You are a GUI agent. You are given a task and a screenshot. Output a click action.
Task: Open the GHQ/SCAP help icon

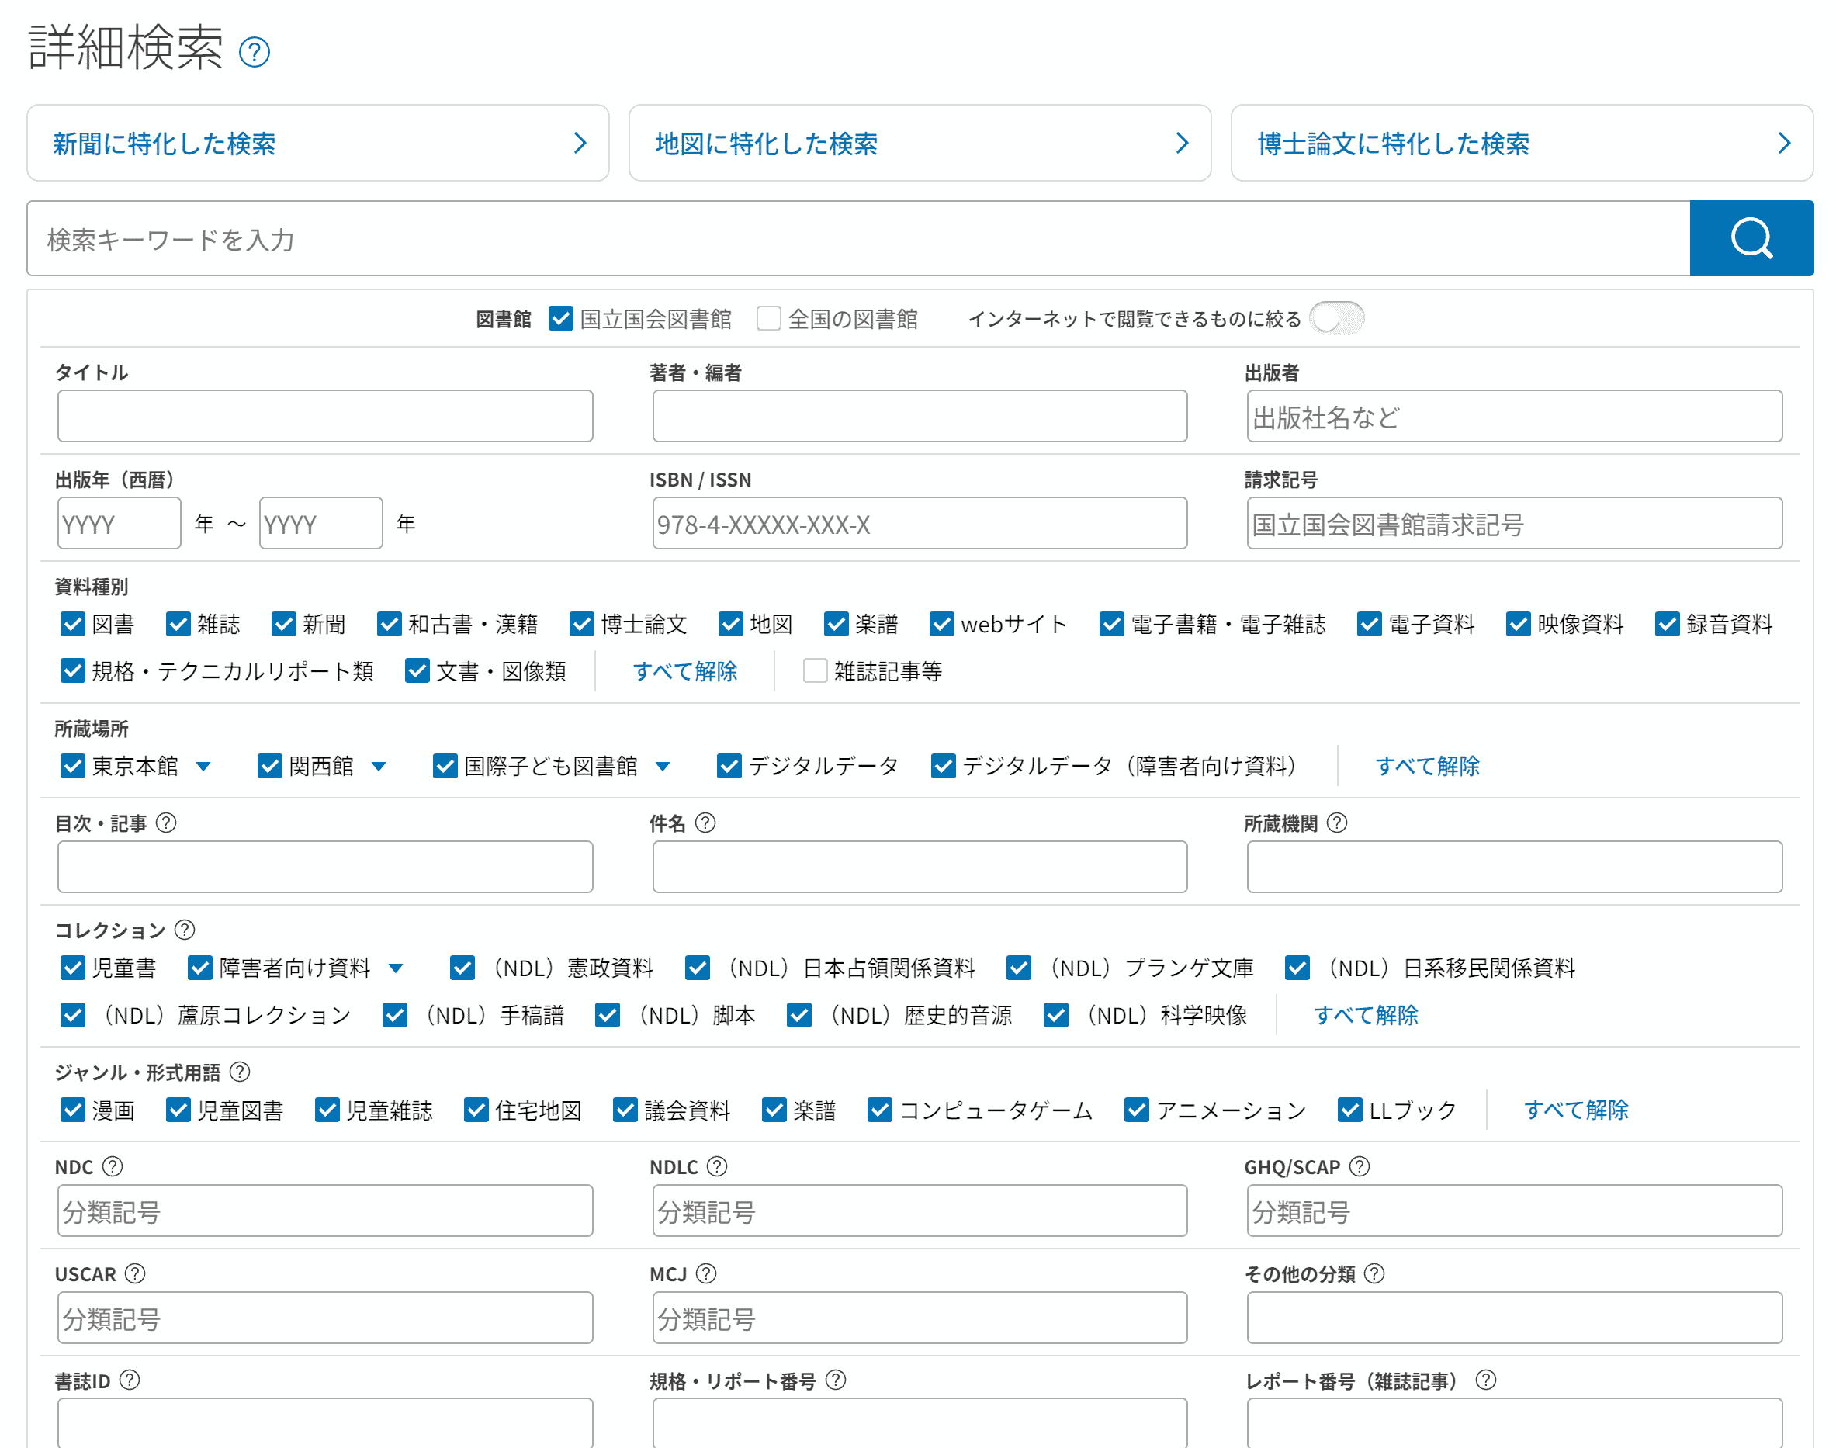(x=1359, y=1166)
